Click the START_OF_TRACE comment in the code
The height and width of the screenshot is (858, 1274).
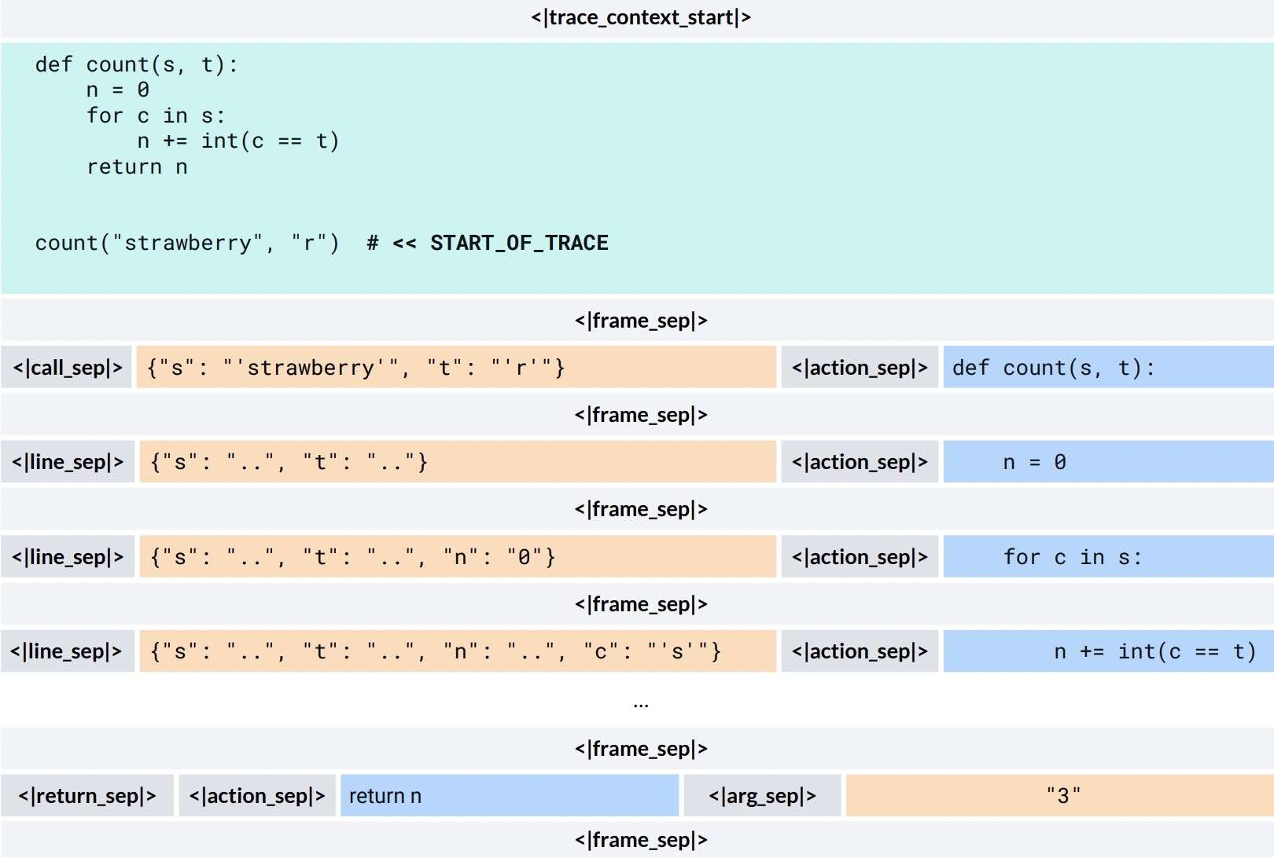pyautogui.click(x=518, y=243)
